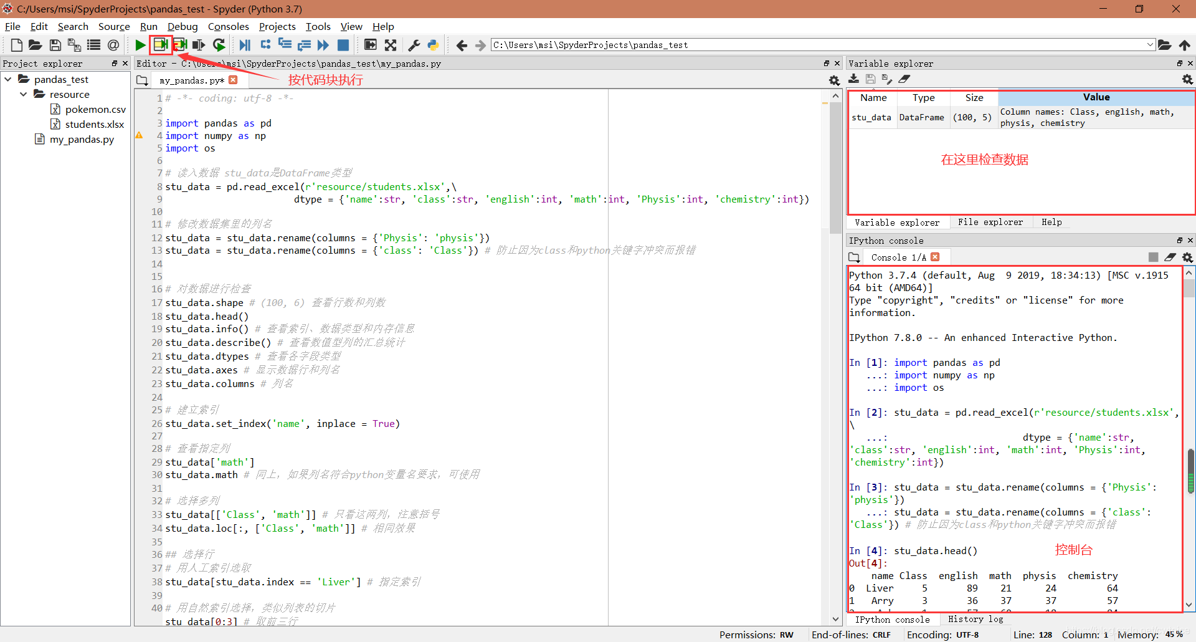Go back to previous directory
This screenshot has height=642, width=1196.
click(462, 45)
